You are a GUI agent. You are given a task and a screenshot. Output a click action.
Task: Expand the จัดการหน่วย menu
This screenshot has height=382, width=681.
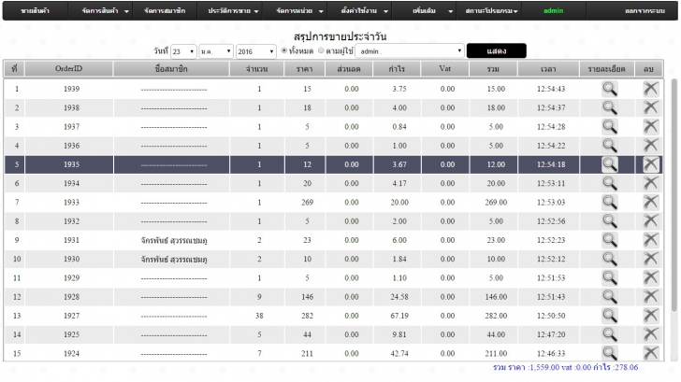click(295, 11)
